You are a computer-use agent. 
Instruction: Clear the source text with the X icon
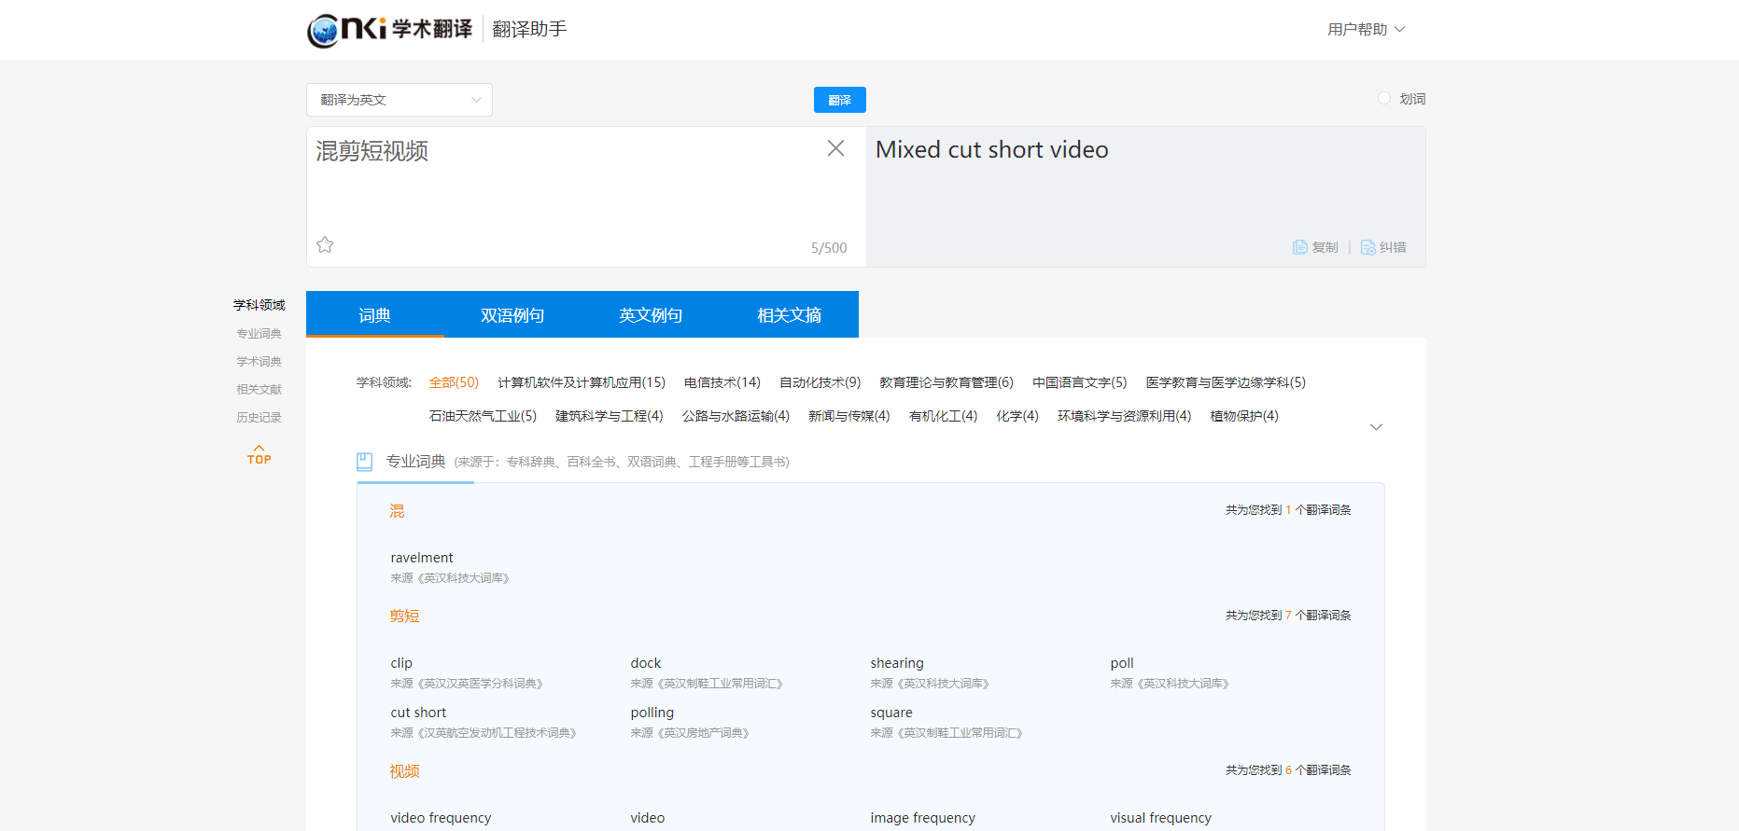pyautogui.click(x=835, y=148)
